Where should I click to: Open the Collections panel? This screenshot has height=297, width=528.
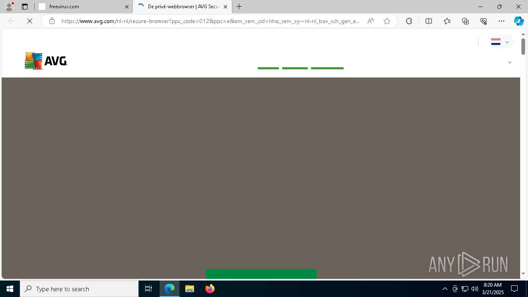pos(465,21)
